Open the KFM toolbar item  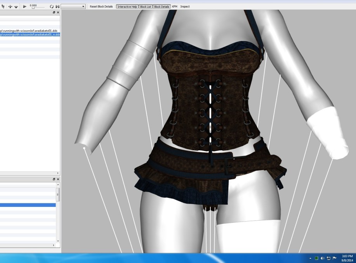coord(175,7)
